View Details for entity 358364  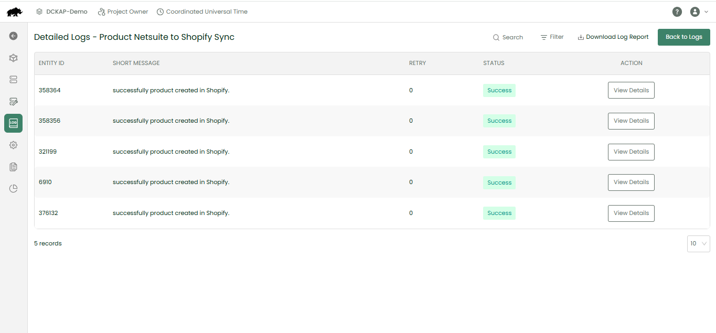pos(631,90)
